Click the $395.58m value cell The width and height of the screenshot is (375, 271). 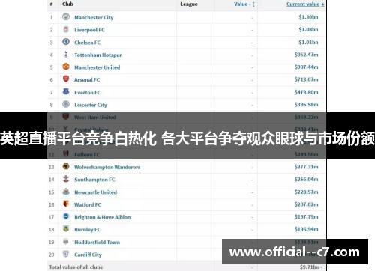[x=307, y=105]
